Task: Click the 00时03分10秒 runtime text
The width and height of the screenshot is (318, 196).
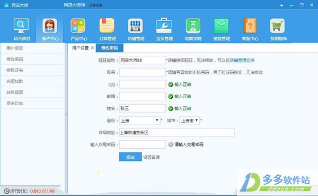Action: tap(42, 191)
